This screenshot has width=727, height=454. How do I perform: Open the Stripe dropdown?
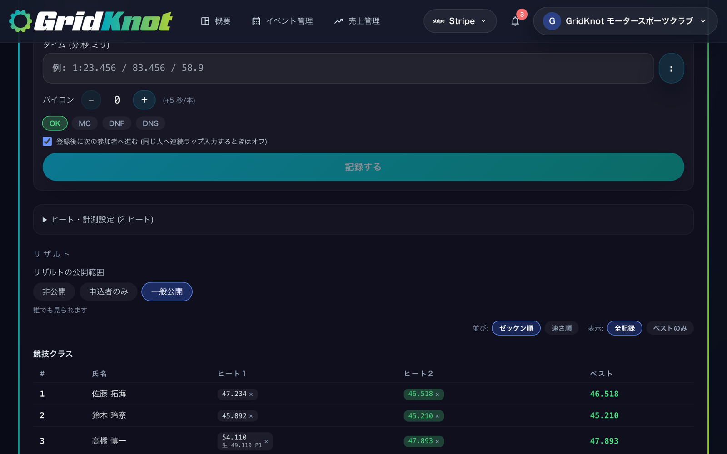pyautogui.click(x=460, y=21)
